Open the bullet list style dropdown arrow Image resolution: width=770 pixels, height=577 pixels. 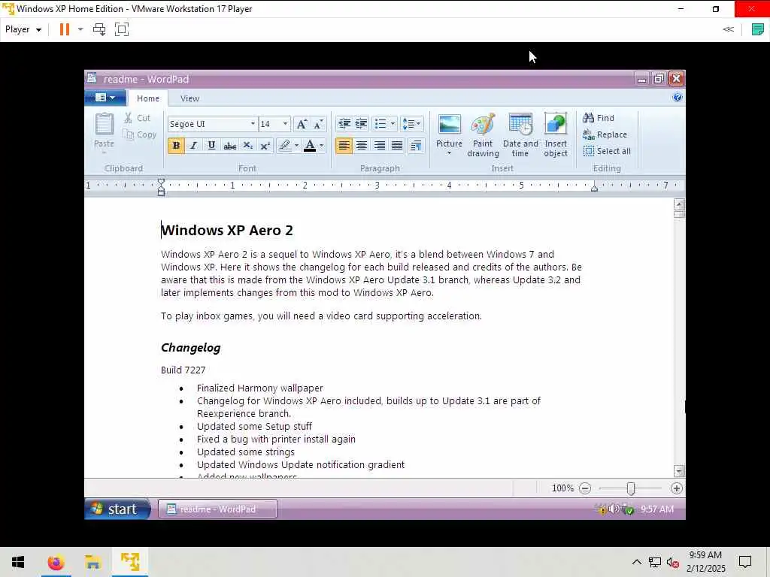tap(393, 124)
